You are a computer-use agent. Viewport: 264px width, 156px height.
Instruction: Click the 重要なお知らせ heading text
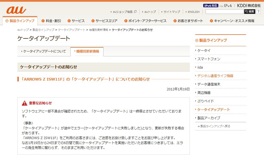click(x=40, y=103)
